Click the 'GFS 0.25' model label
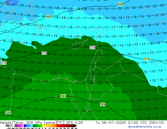167x129 pixels. tap(75, 123)
